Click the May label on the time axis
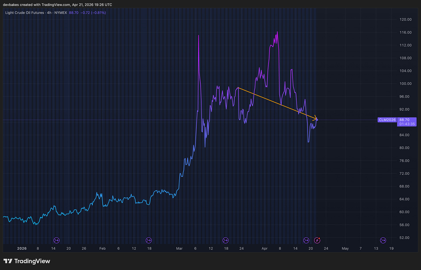This screenshot has height=270, width=421. coord(345,248)
